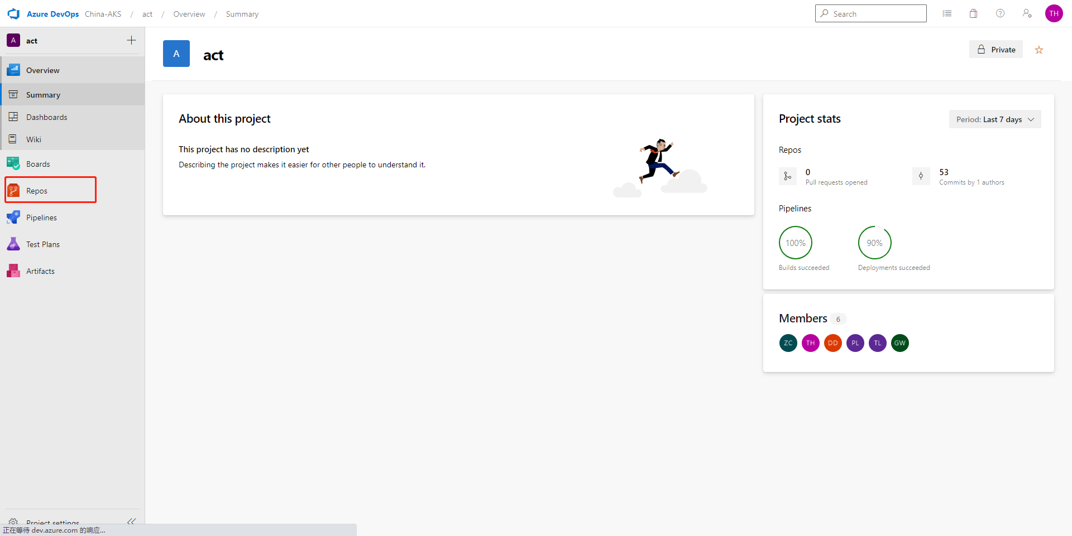Open the Repos hub

(x=73, y=191)
